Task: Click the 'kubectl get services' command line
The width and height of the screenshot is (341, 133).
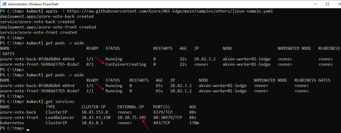Action: (x=50, y=102)
